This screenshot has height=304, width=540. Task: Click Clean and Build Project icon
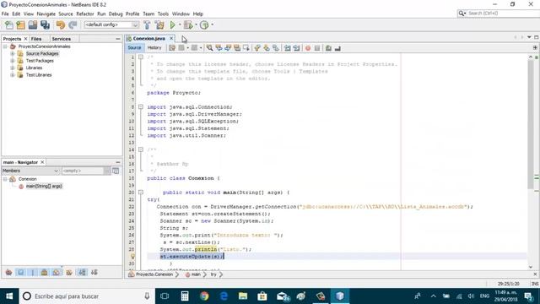point(159,24)
